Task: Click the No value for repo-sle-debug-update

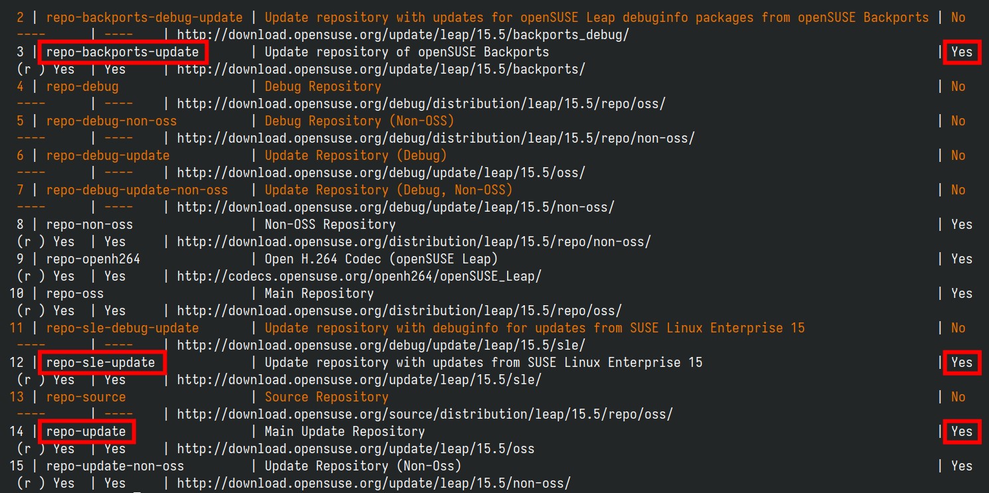Action: [x=958, y=328]
